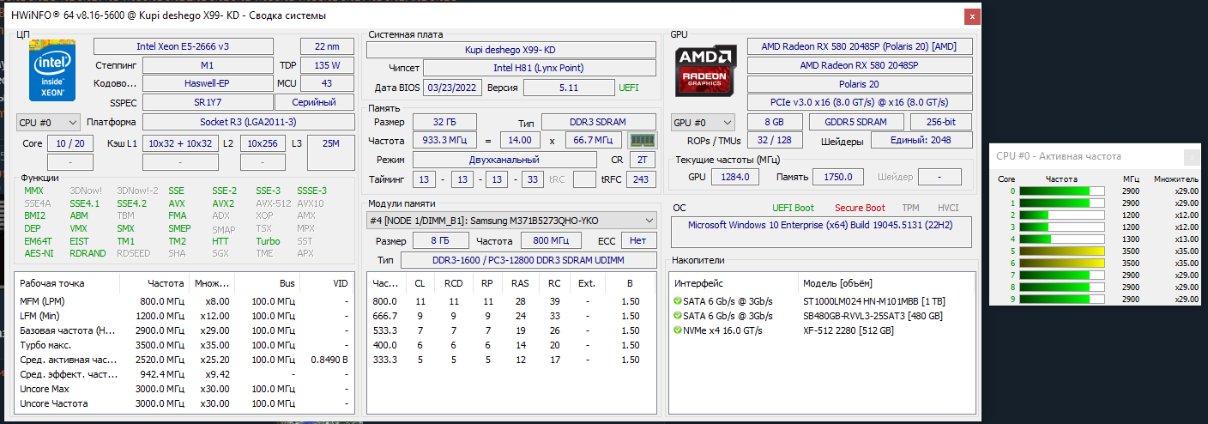1208x424 pixels.
Task: Click the BIOS version 5.11 field
Action: [568, 88]
